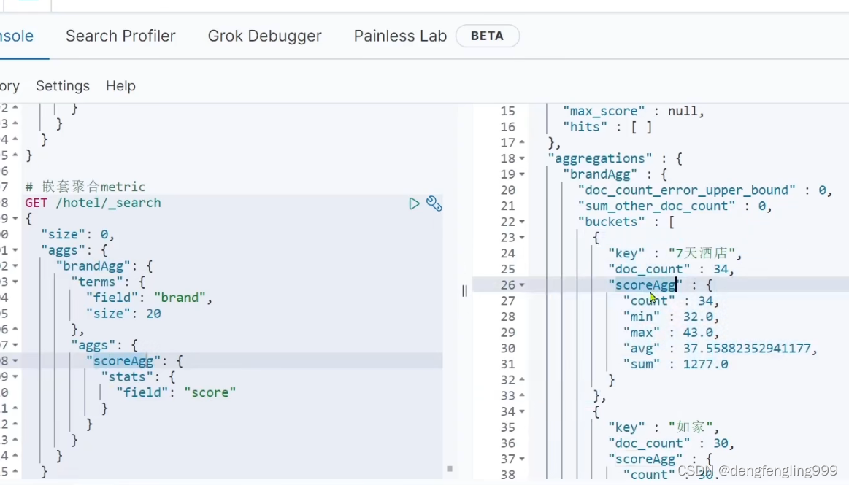This screenshot has height=485, width=849.
Task: Fold the "scoreAgg" block in the request editor
Action: click(15, 361)
